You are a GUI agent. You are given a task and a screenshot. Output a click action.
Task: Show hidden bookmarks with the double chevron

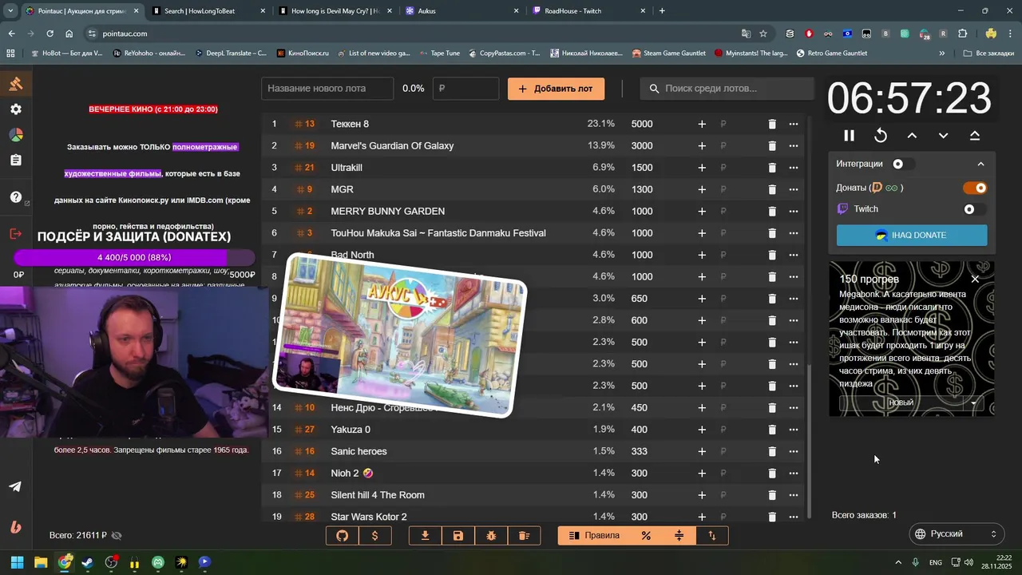coord(942,54)
